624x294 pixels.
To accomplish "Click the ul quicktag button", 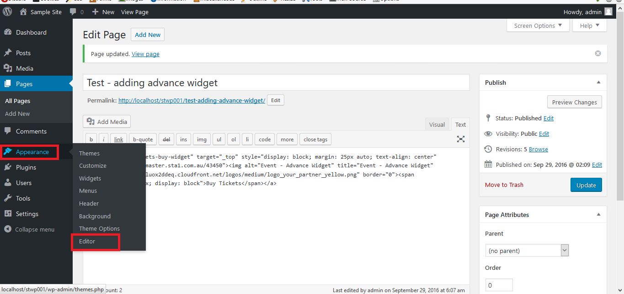I will tap(219, 139).
